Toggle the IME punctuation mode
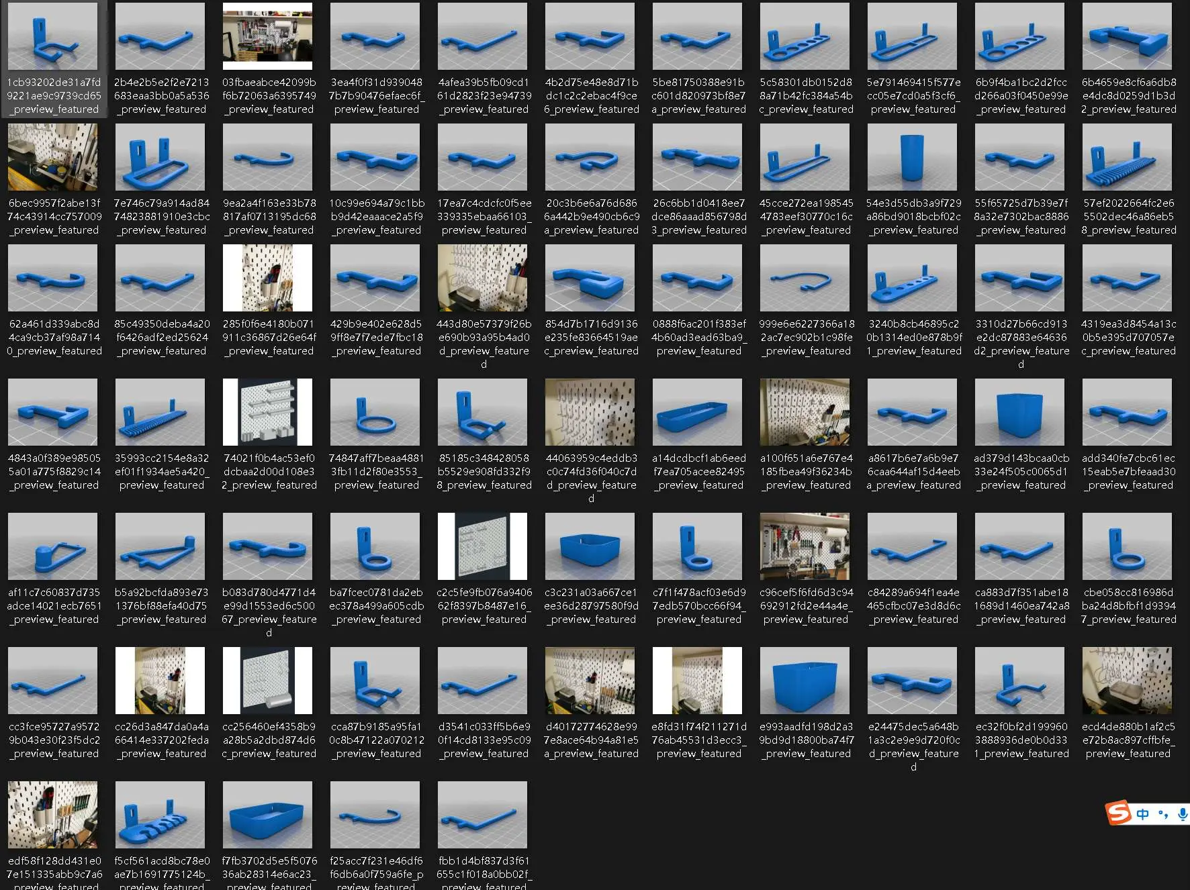Screen dimensions: 1190x890 (1163, 814)
